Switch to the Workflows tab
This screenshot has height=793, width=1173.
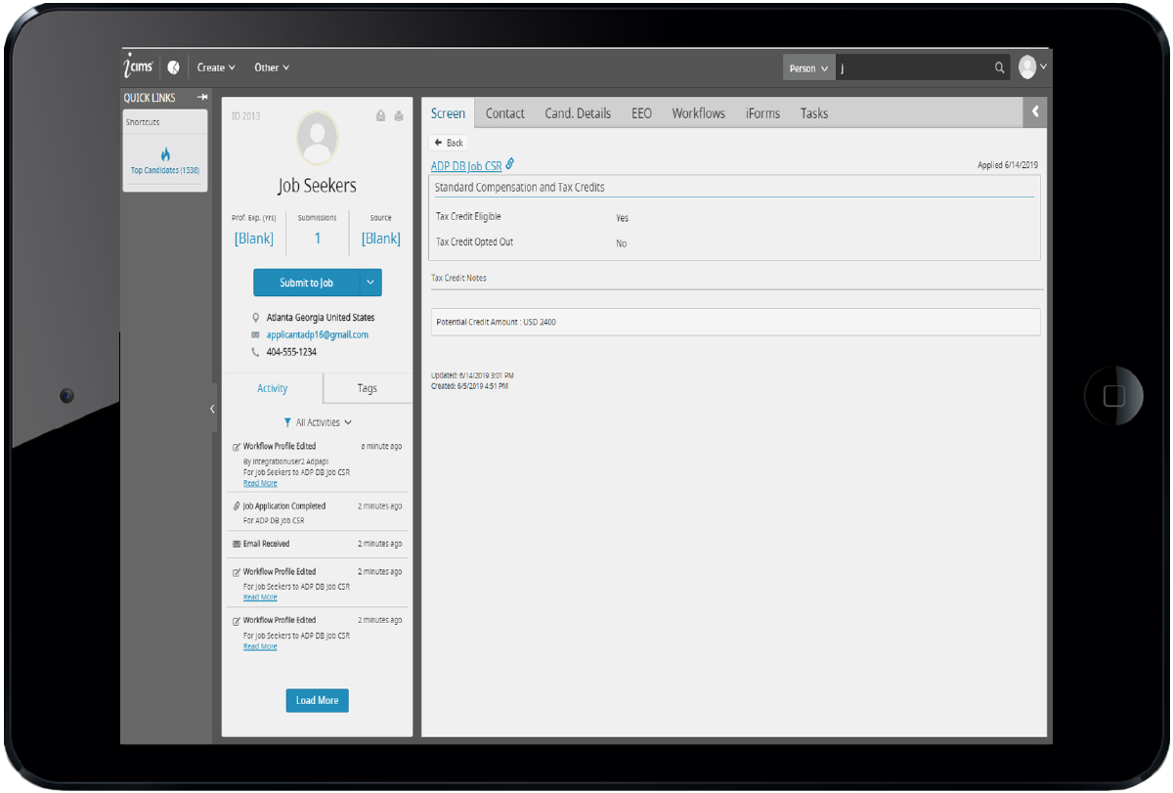[698, 113]
